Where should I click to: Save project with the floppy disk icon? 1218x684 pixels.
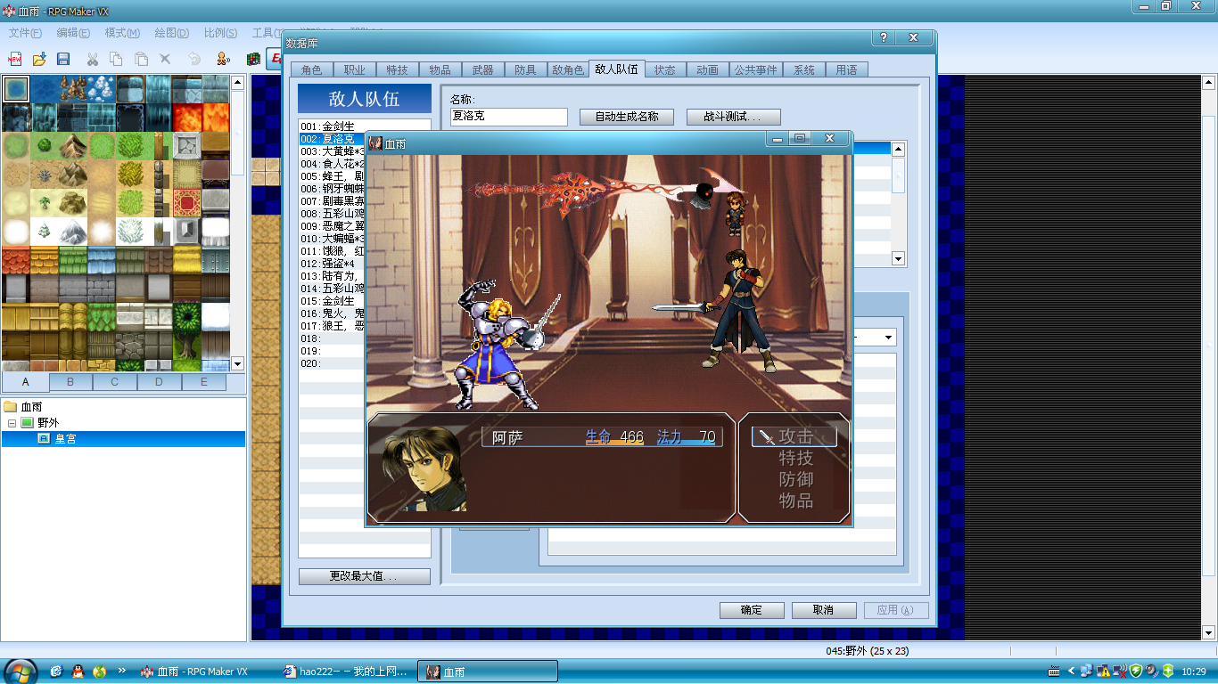click(63, 59)
